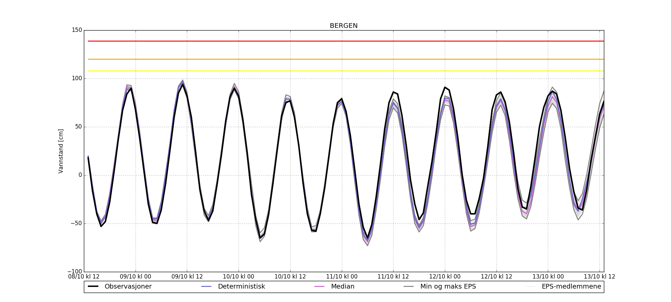Viewport: 671px width, 302px height.
Task: Click the x-axis label 10/10 kl 00
Action: (x=239, y=277)
